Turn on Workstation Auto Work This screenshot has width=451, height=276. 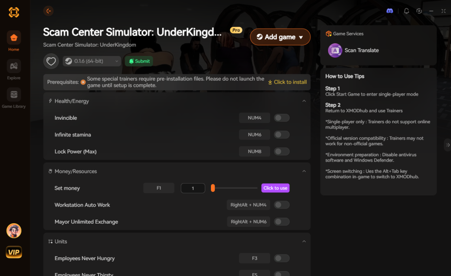[281, 205]
